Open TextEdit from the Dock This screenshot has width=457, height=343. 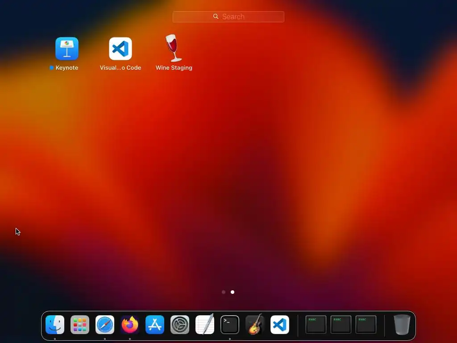205,324
